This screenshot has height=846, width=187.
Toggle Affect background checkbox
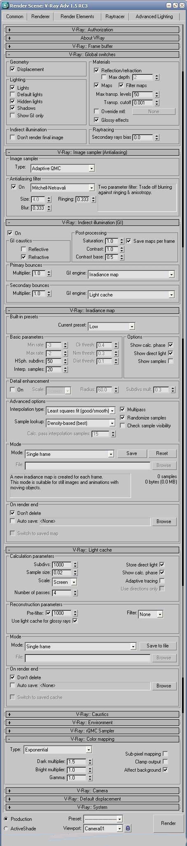tap(165, 770)
